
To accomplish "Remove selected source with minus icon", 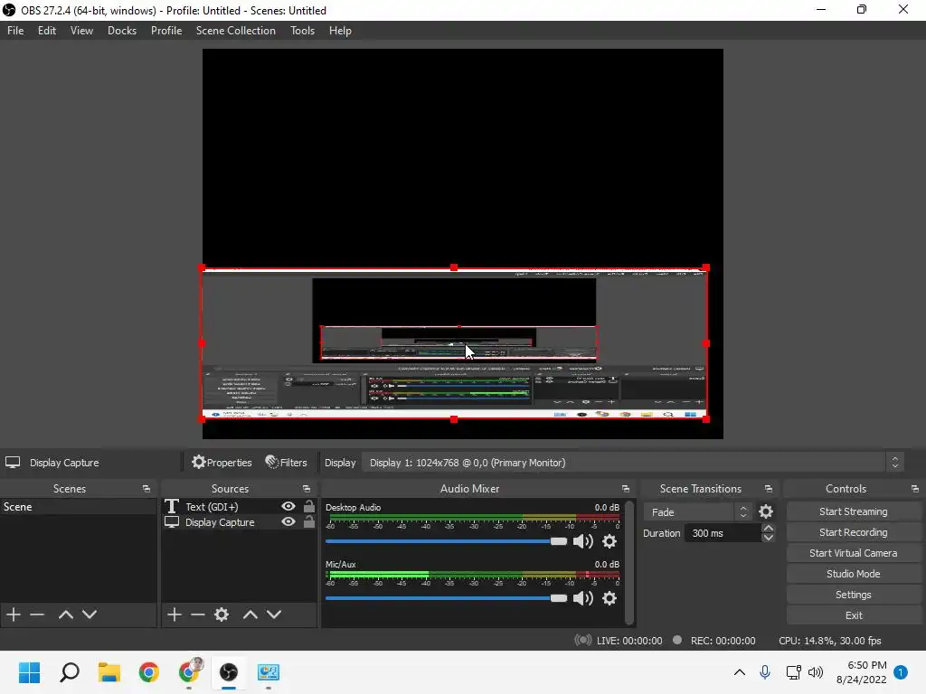I will (198, 614).
